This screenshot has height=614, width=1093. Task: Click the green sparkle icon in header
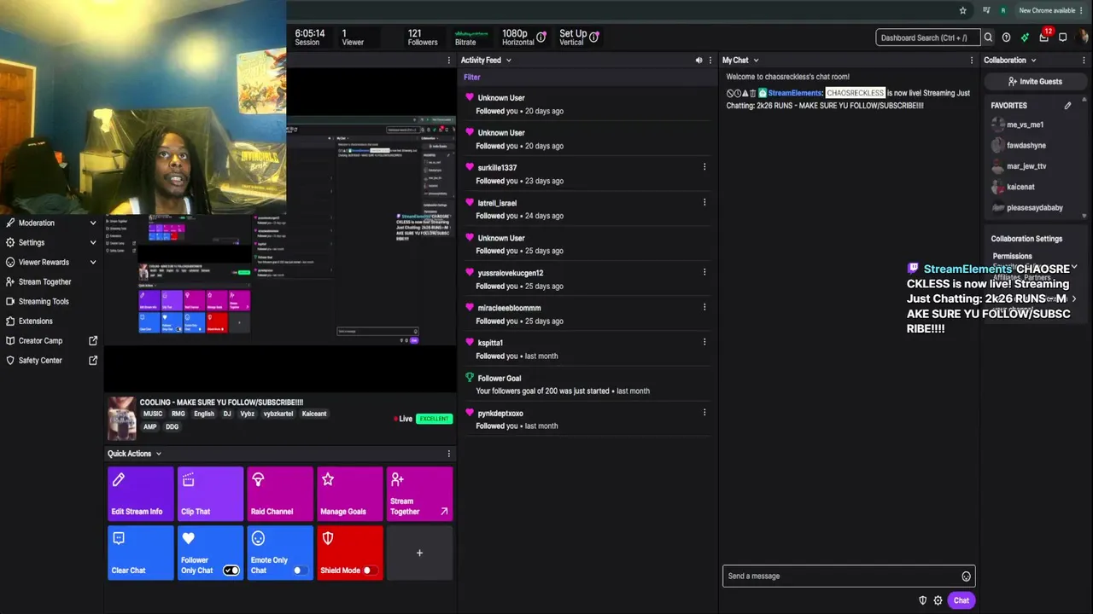[1025, 38]
